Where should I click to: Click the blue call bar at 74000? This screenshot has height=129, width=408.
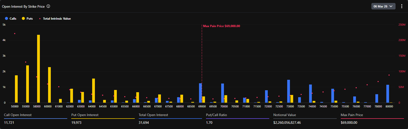pos(310,94)
